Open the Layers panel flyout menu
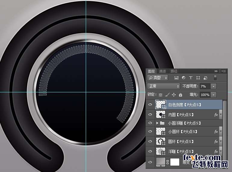Image resolution: width=232 pixels, height=172 pixels. pyautogui.click(x=223, y=71)
